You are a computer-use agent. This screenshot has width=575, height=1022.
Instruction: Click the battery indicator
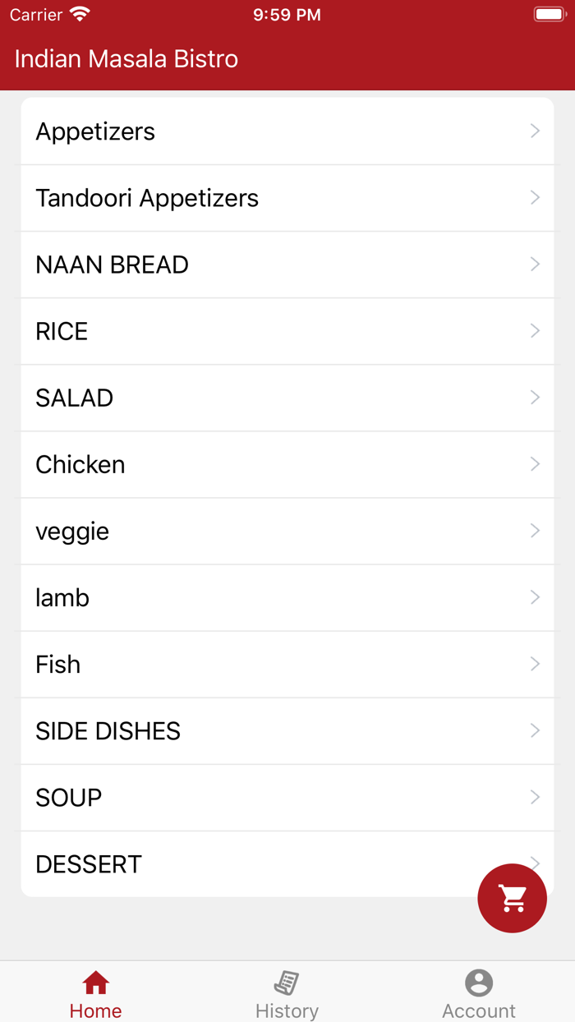[x=548, y=13]
